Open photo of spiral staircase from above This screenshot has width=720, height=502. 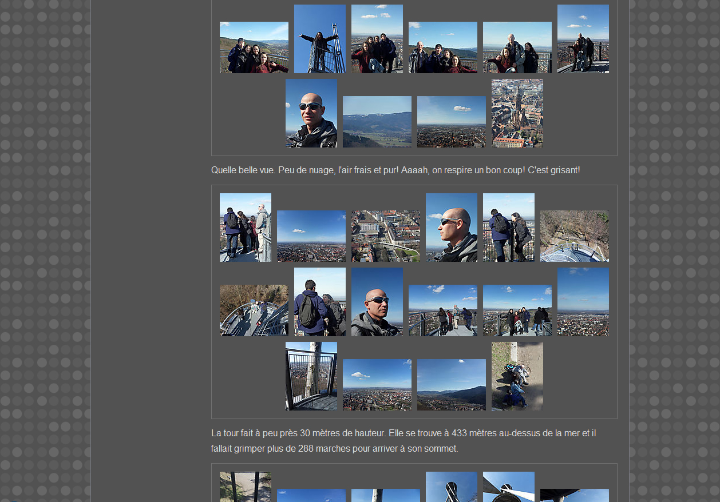coord(254,310)
